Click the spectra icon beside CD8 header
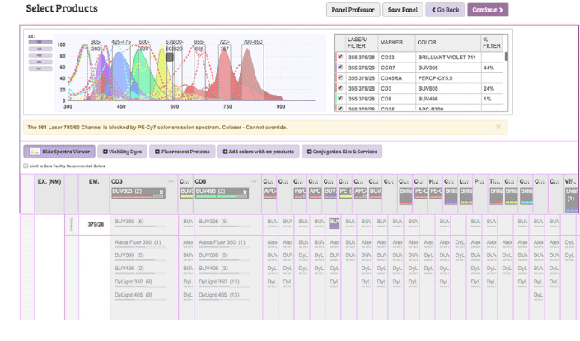 tap(254, 181)
